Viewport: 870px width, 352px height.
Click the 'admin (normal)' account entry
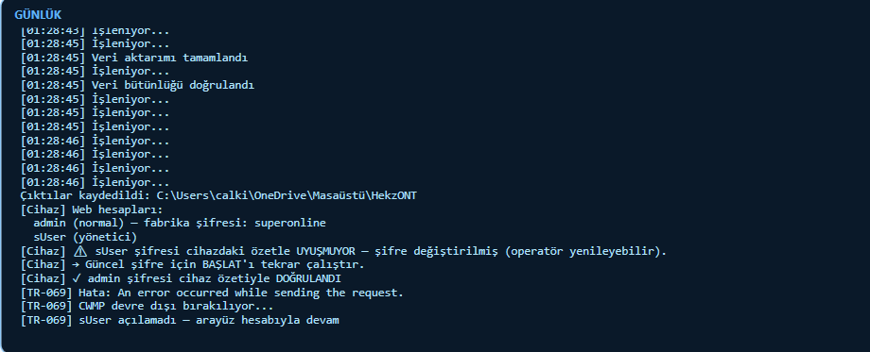78,223
